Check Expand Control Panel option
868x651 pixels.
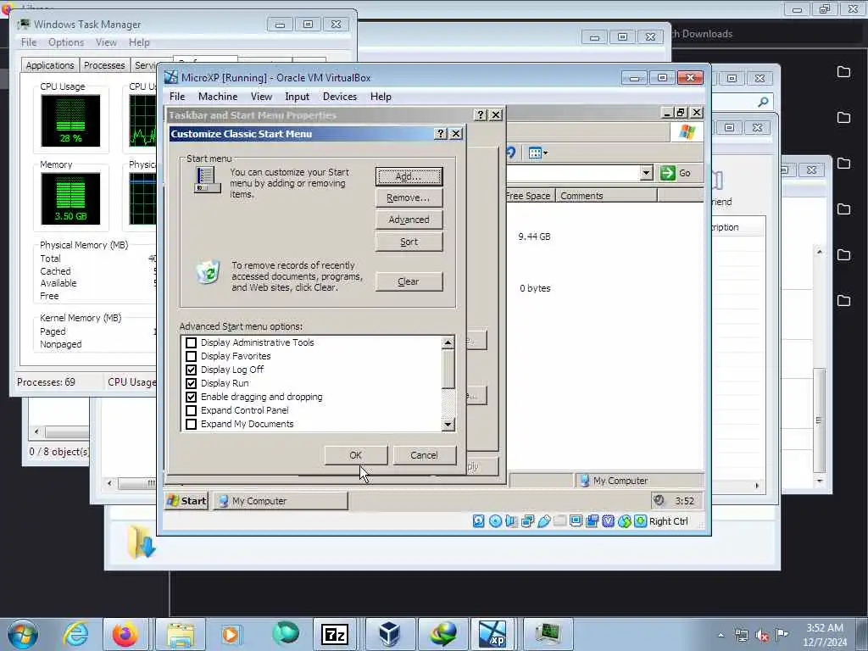[x=191, y=410]
